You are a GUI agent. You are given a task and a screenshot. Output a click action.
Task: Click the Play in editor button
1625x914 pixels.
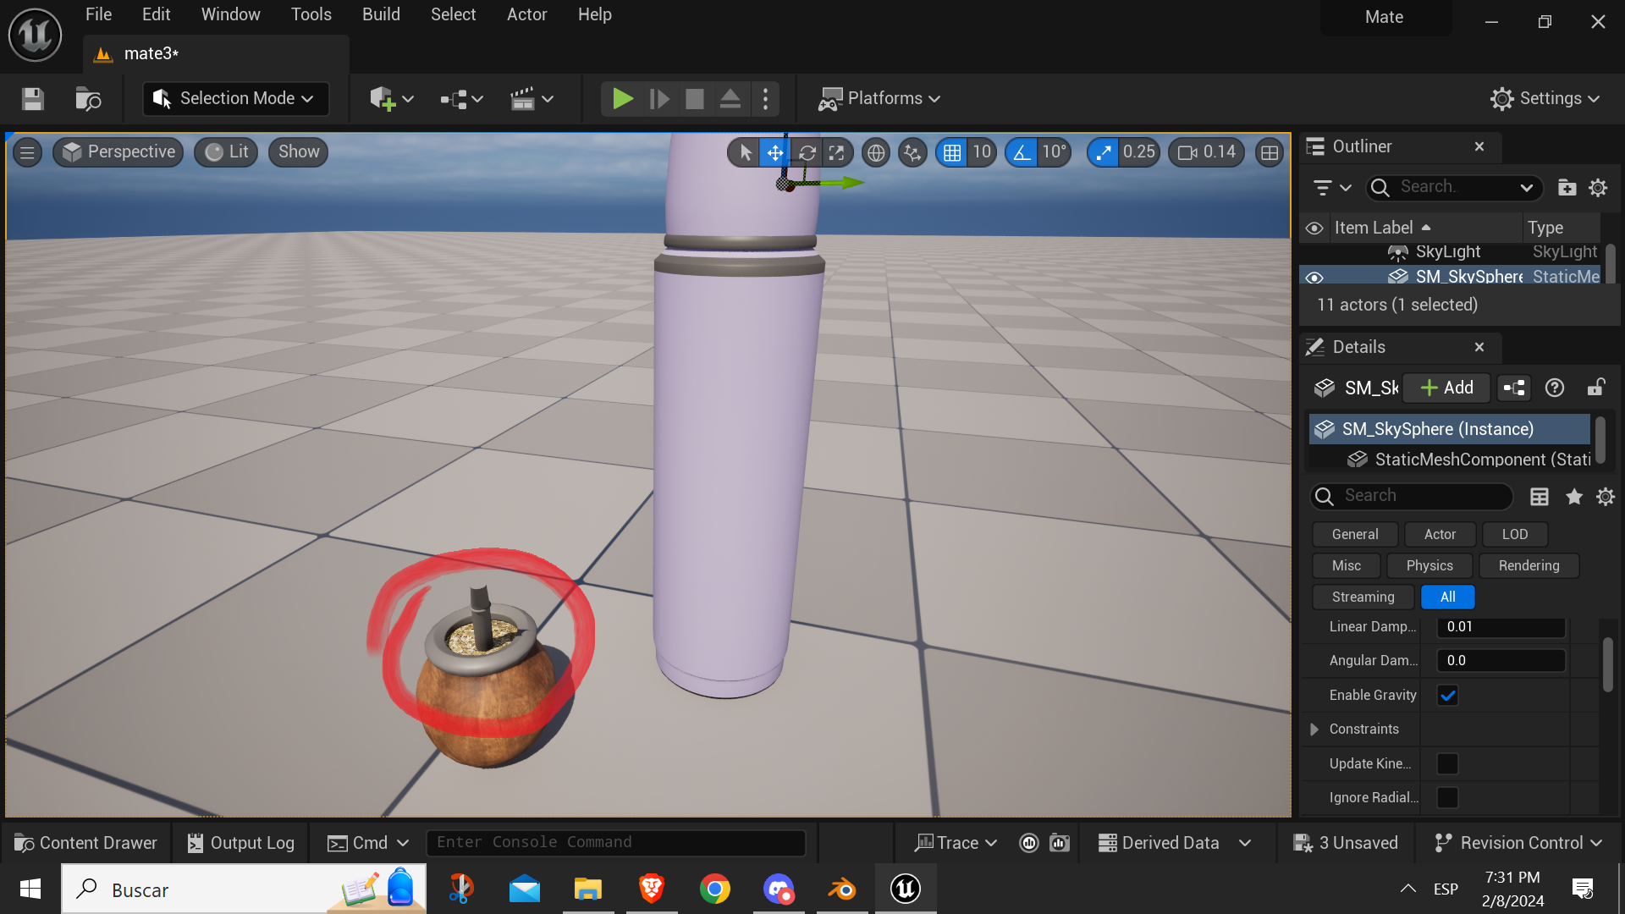pos(622,99)
